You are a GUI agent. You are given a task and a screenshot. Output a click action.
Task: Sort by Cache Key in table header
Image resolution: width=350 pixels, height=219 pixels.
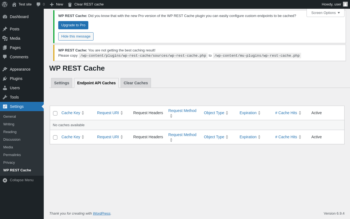[x=73, y=113]
